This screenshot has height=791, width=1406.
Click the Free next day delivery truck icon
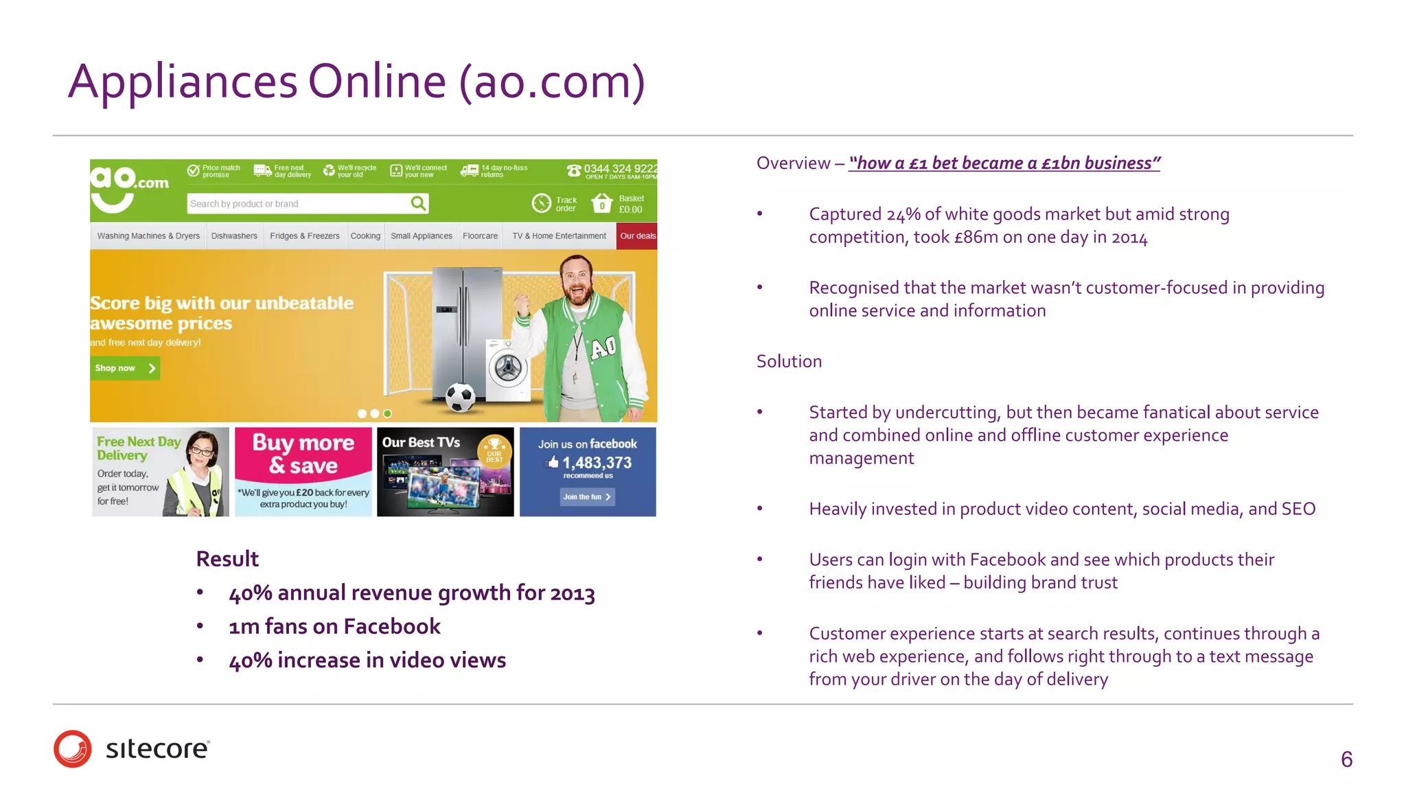click(262, 170)
